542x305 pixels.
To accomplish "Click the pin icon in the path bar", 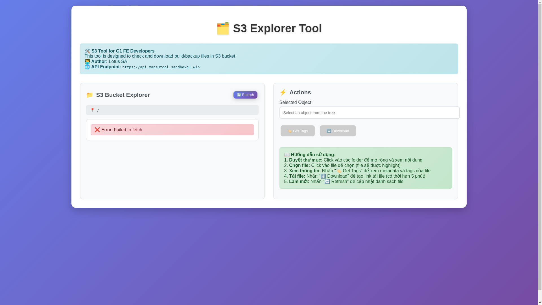I will [92, 110].
